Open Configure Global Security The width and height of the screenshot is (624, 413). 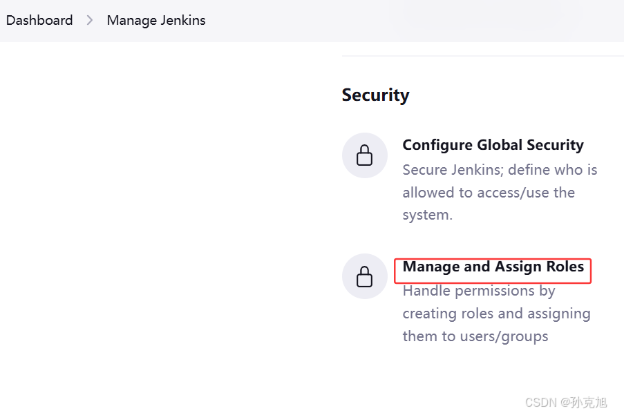coord(493,145)
